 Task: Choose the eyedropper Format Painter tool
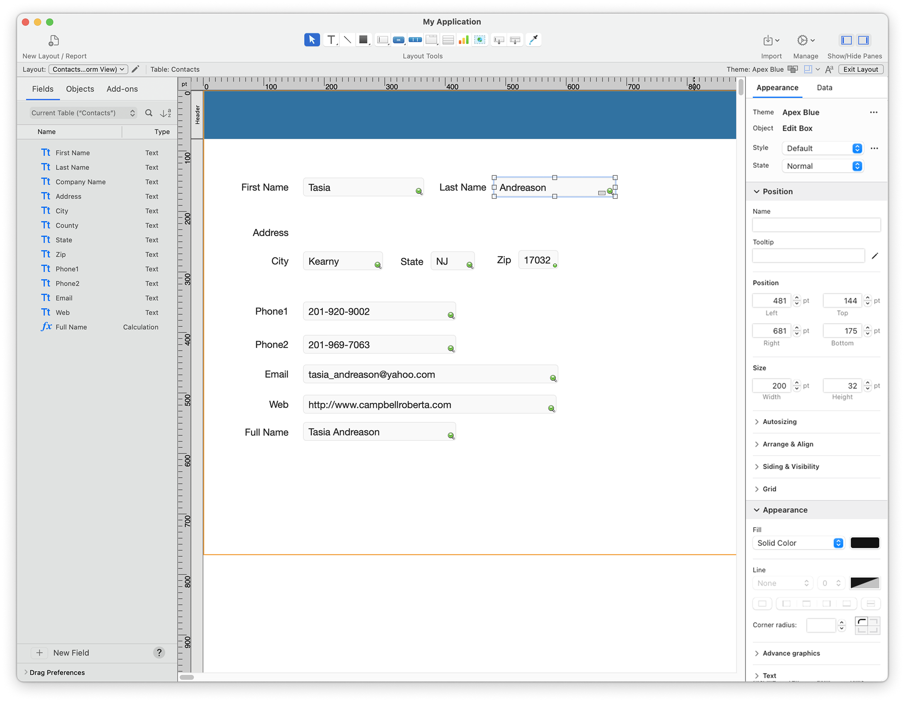[x=533, y=40]
